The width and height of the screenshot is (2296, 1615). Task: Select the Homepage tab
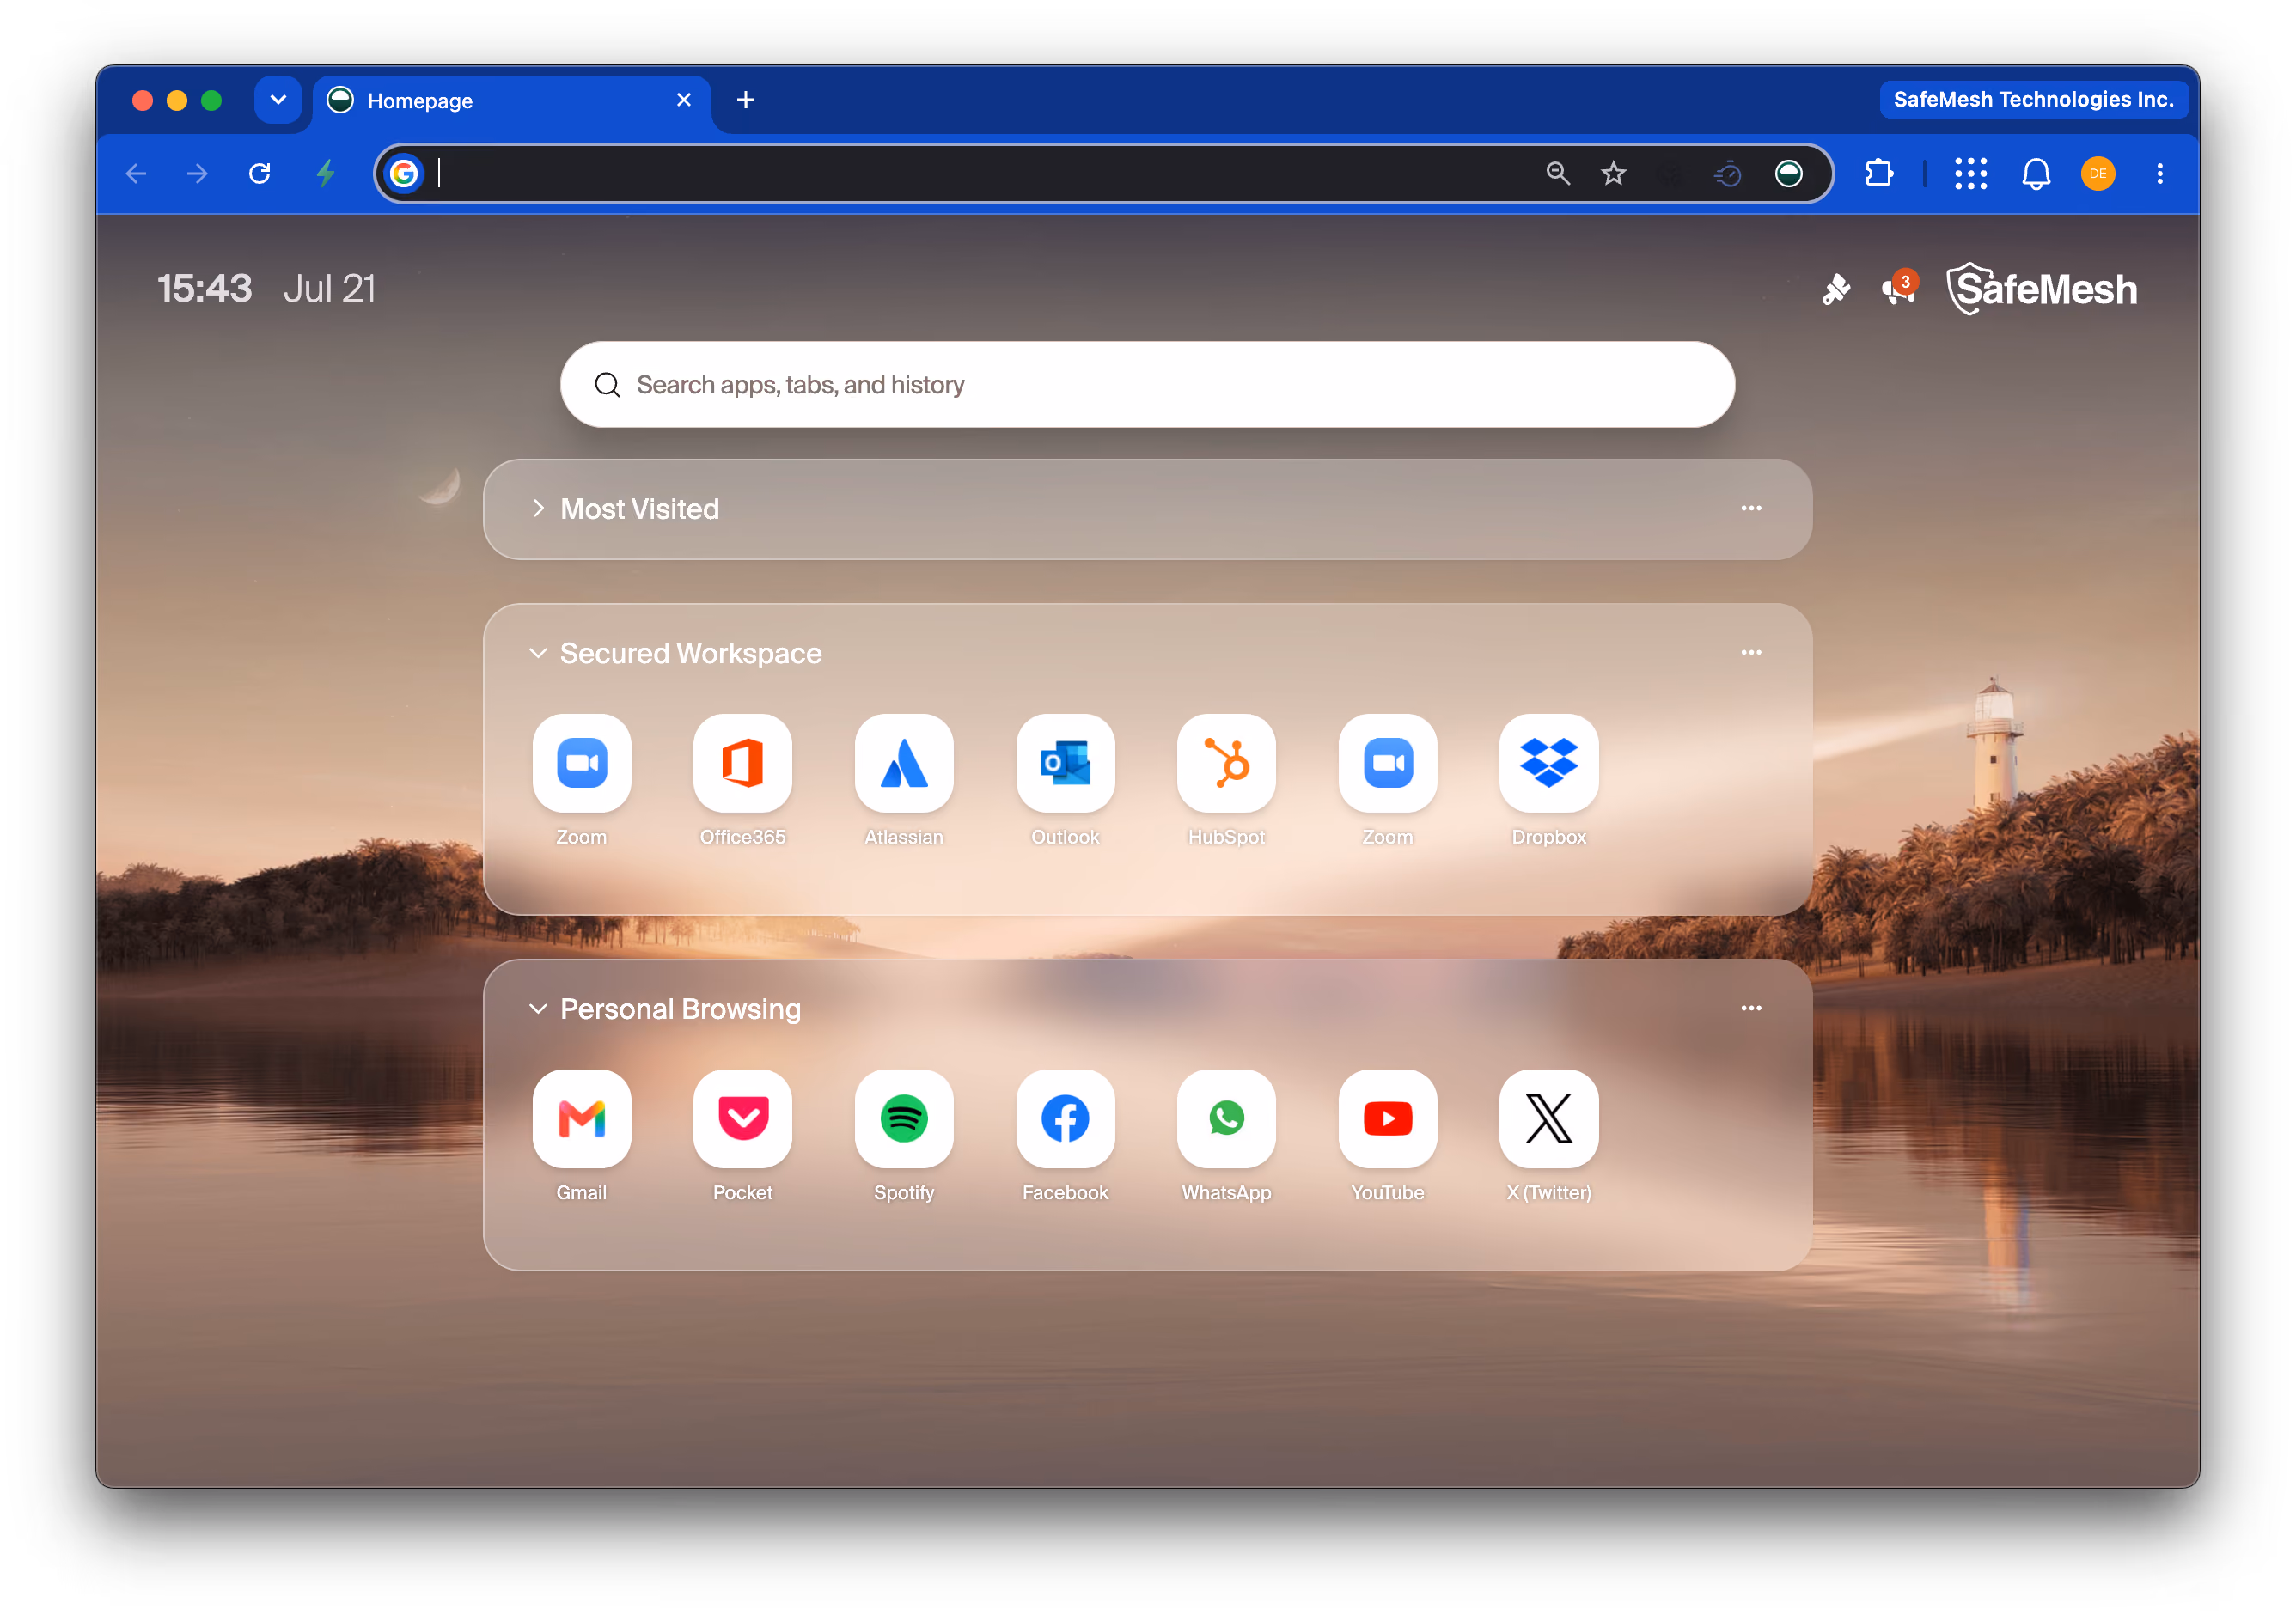click(511, 101)
